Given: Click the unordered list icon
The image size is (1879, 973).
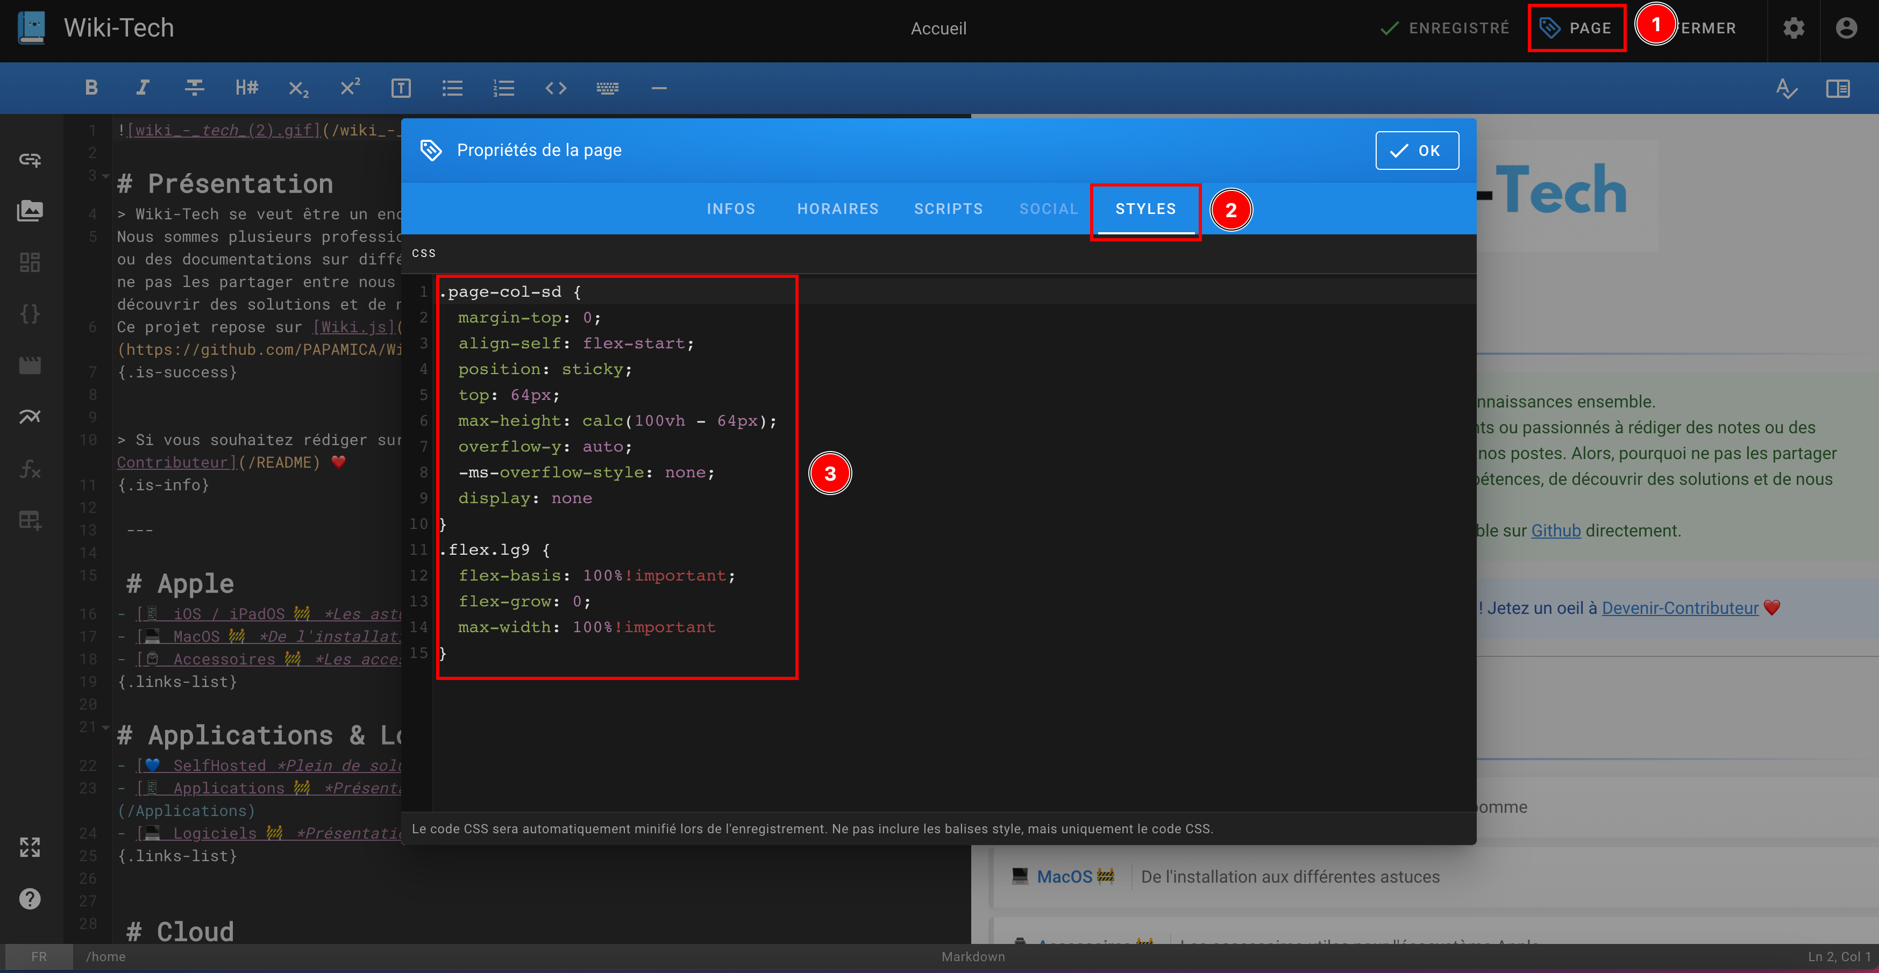Looking at the screenshot, I should (x=452, y=88).
